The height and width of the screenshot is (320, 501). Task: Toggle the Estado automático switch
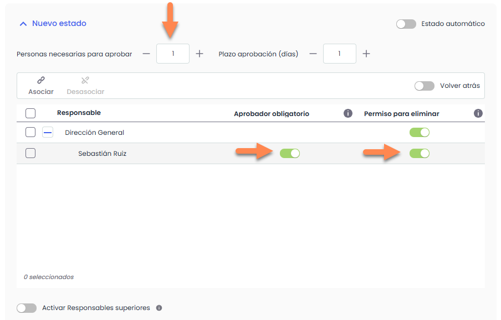[x=406, y=24]
